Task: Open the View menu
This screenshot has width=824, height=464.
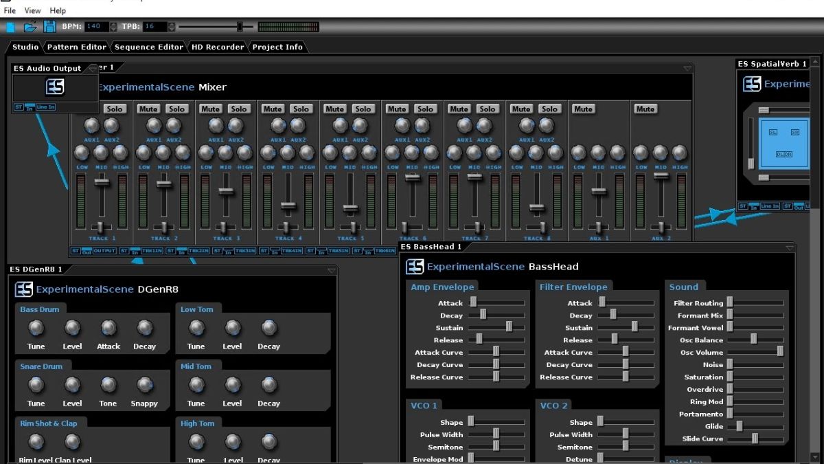Action: [32, 10]
